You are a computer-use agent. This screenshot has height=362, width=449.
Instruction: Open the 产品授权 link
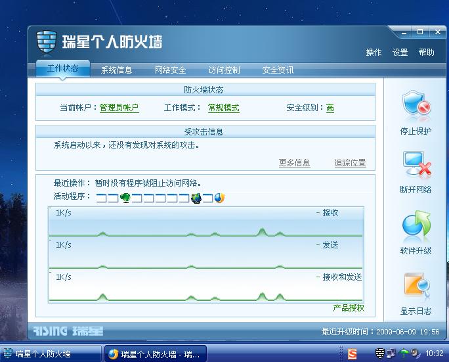click(349, 308)
